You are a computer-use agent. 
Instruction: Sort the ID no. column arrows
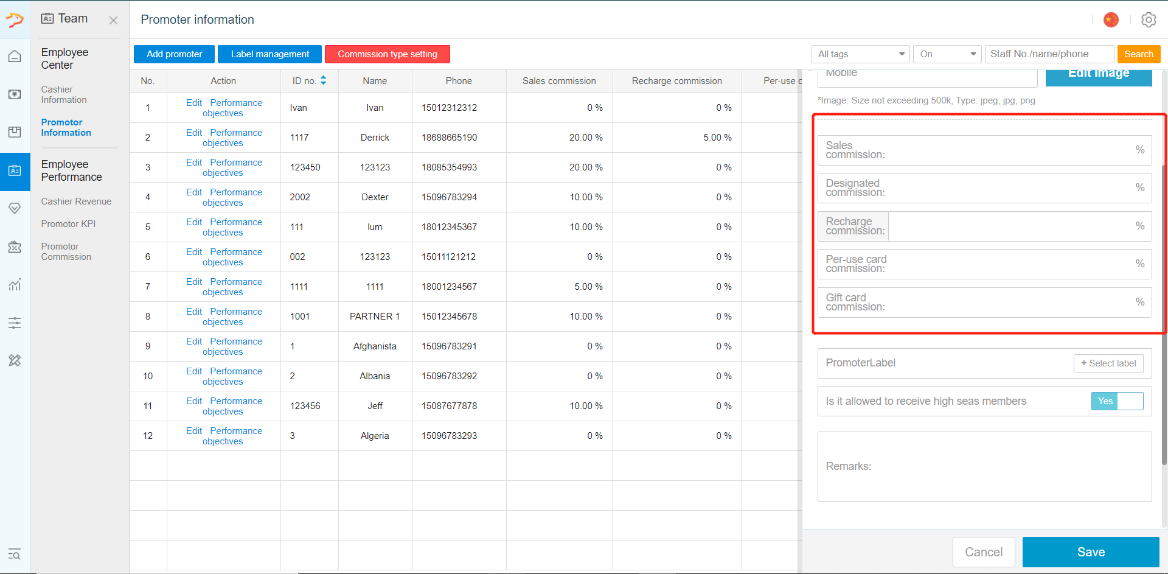click(323, 80)
